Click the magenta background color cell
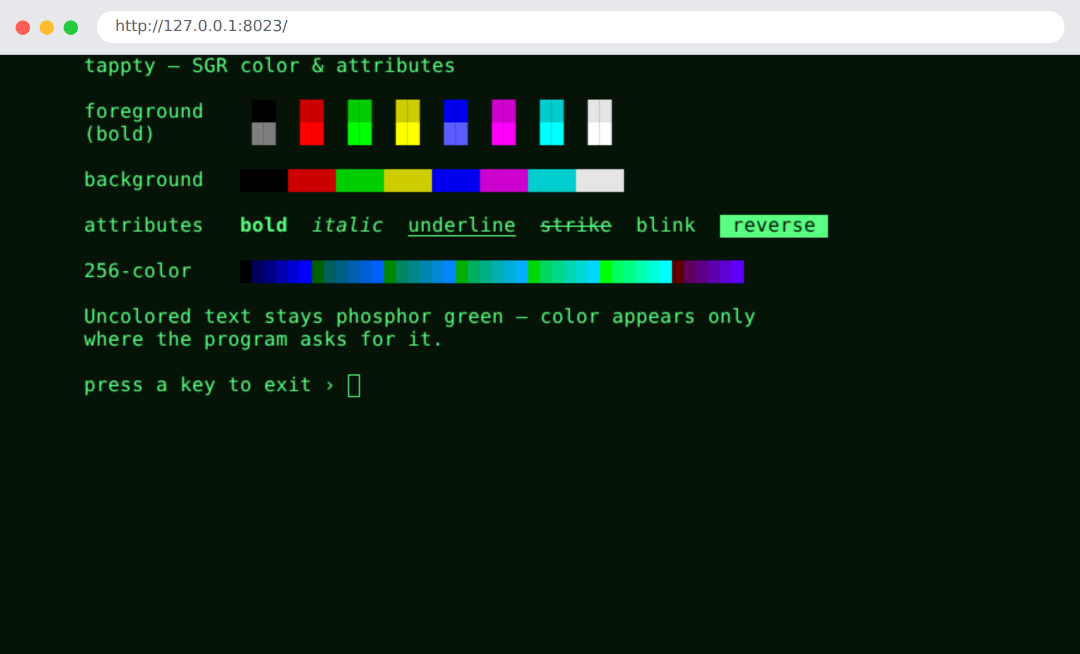 coord(504,181)
